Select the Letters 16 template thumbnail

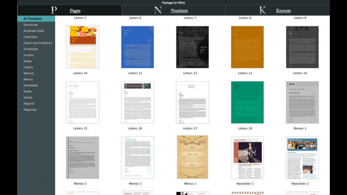point(138,102)
